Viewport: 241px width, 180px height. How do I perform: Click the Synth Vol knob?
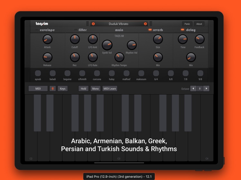tap(107, 45)
